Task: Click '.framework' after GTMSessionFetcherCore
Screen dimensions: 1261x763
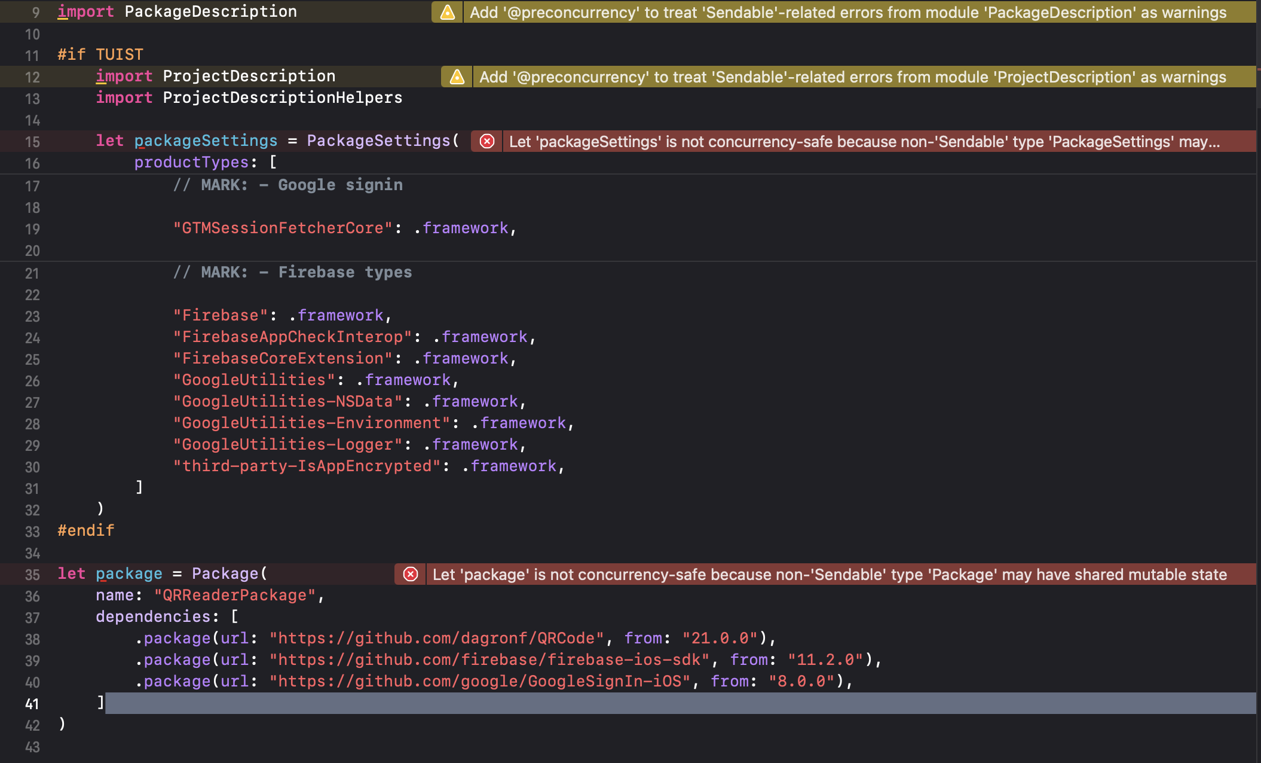Action: (461, 228)
